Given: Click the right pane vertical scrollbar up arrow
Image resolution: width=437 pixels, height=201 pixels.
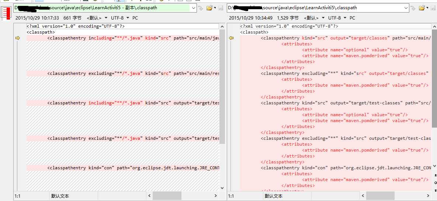Looking at the screenshot, I should [x=434, y=27].
